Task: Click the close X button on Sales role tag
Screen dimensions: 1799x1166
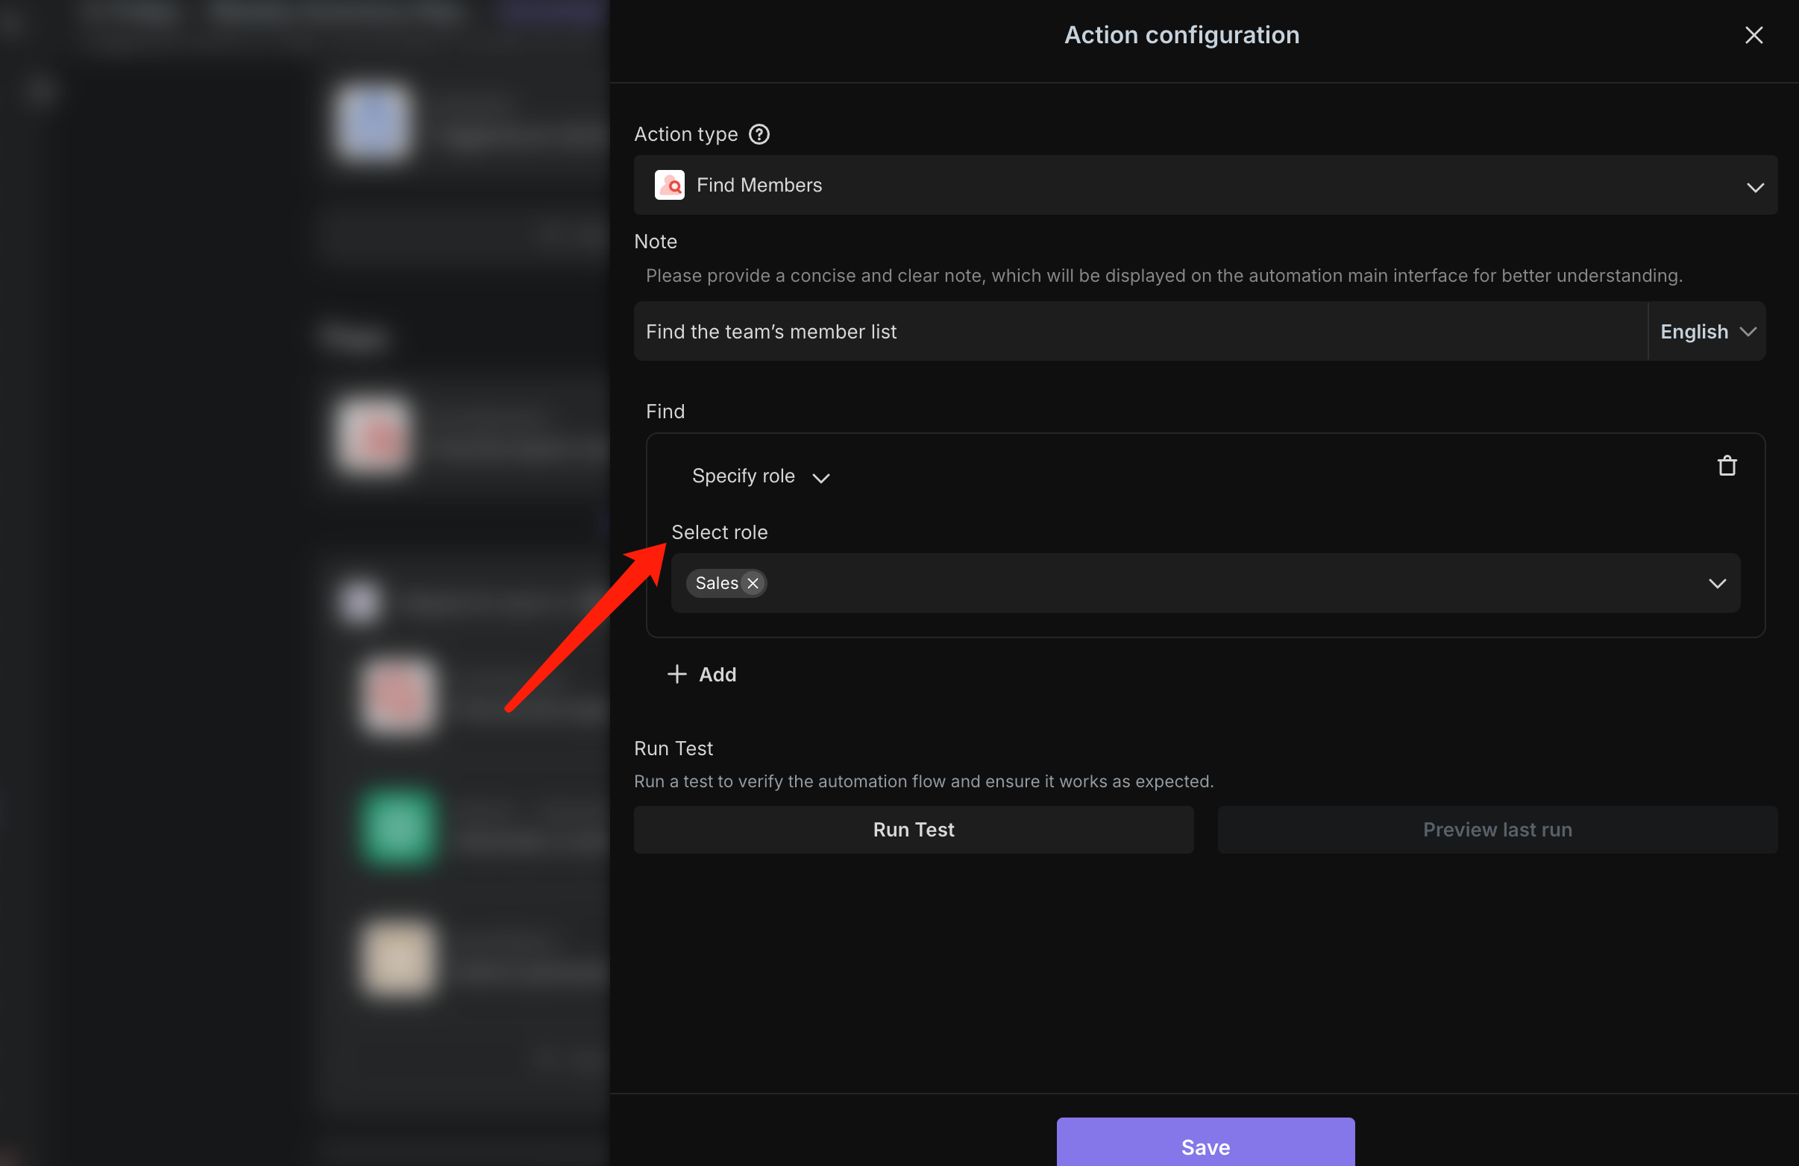Action: coord(753,582)
